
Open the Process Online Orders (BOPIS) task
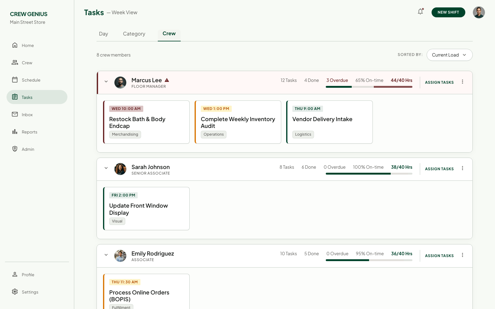(x=146, y=291)
